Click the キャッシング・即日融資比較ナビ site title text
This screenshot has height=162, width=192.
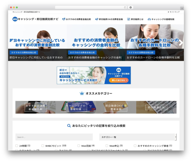tap(38, 19)
